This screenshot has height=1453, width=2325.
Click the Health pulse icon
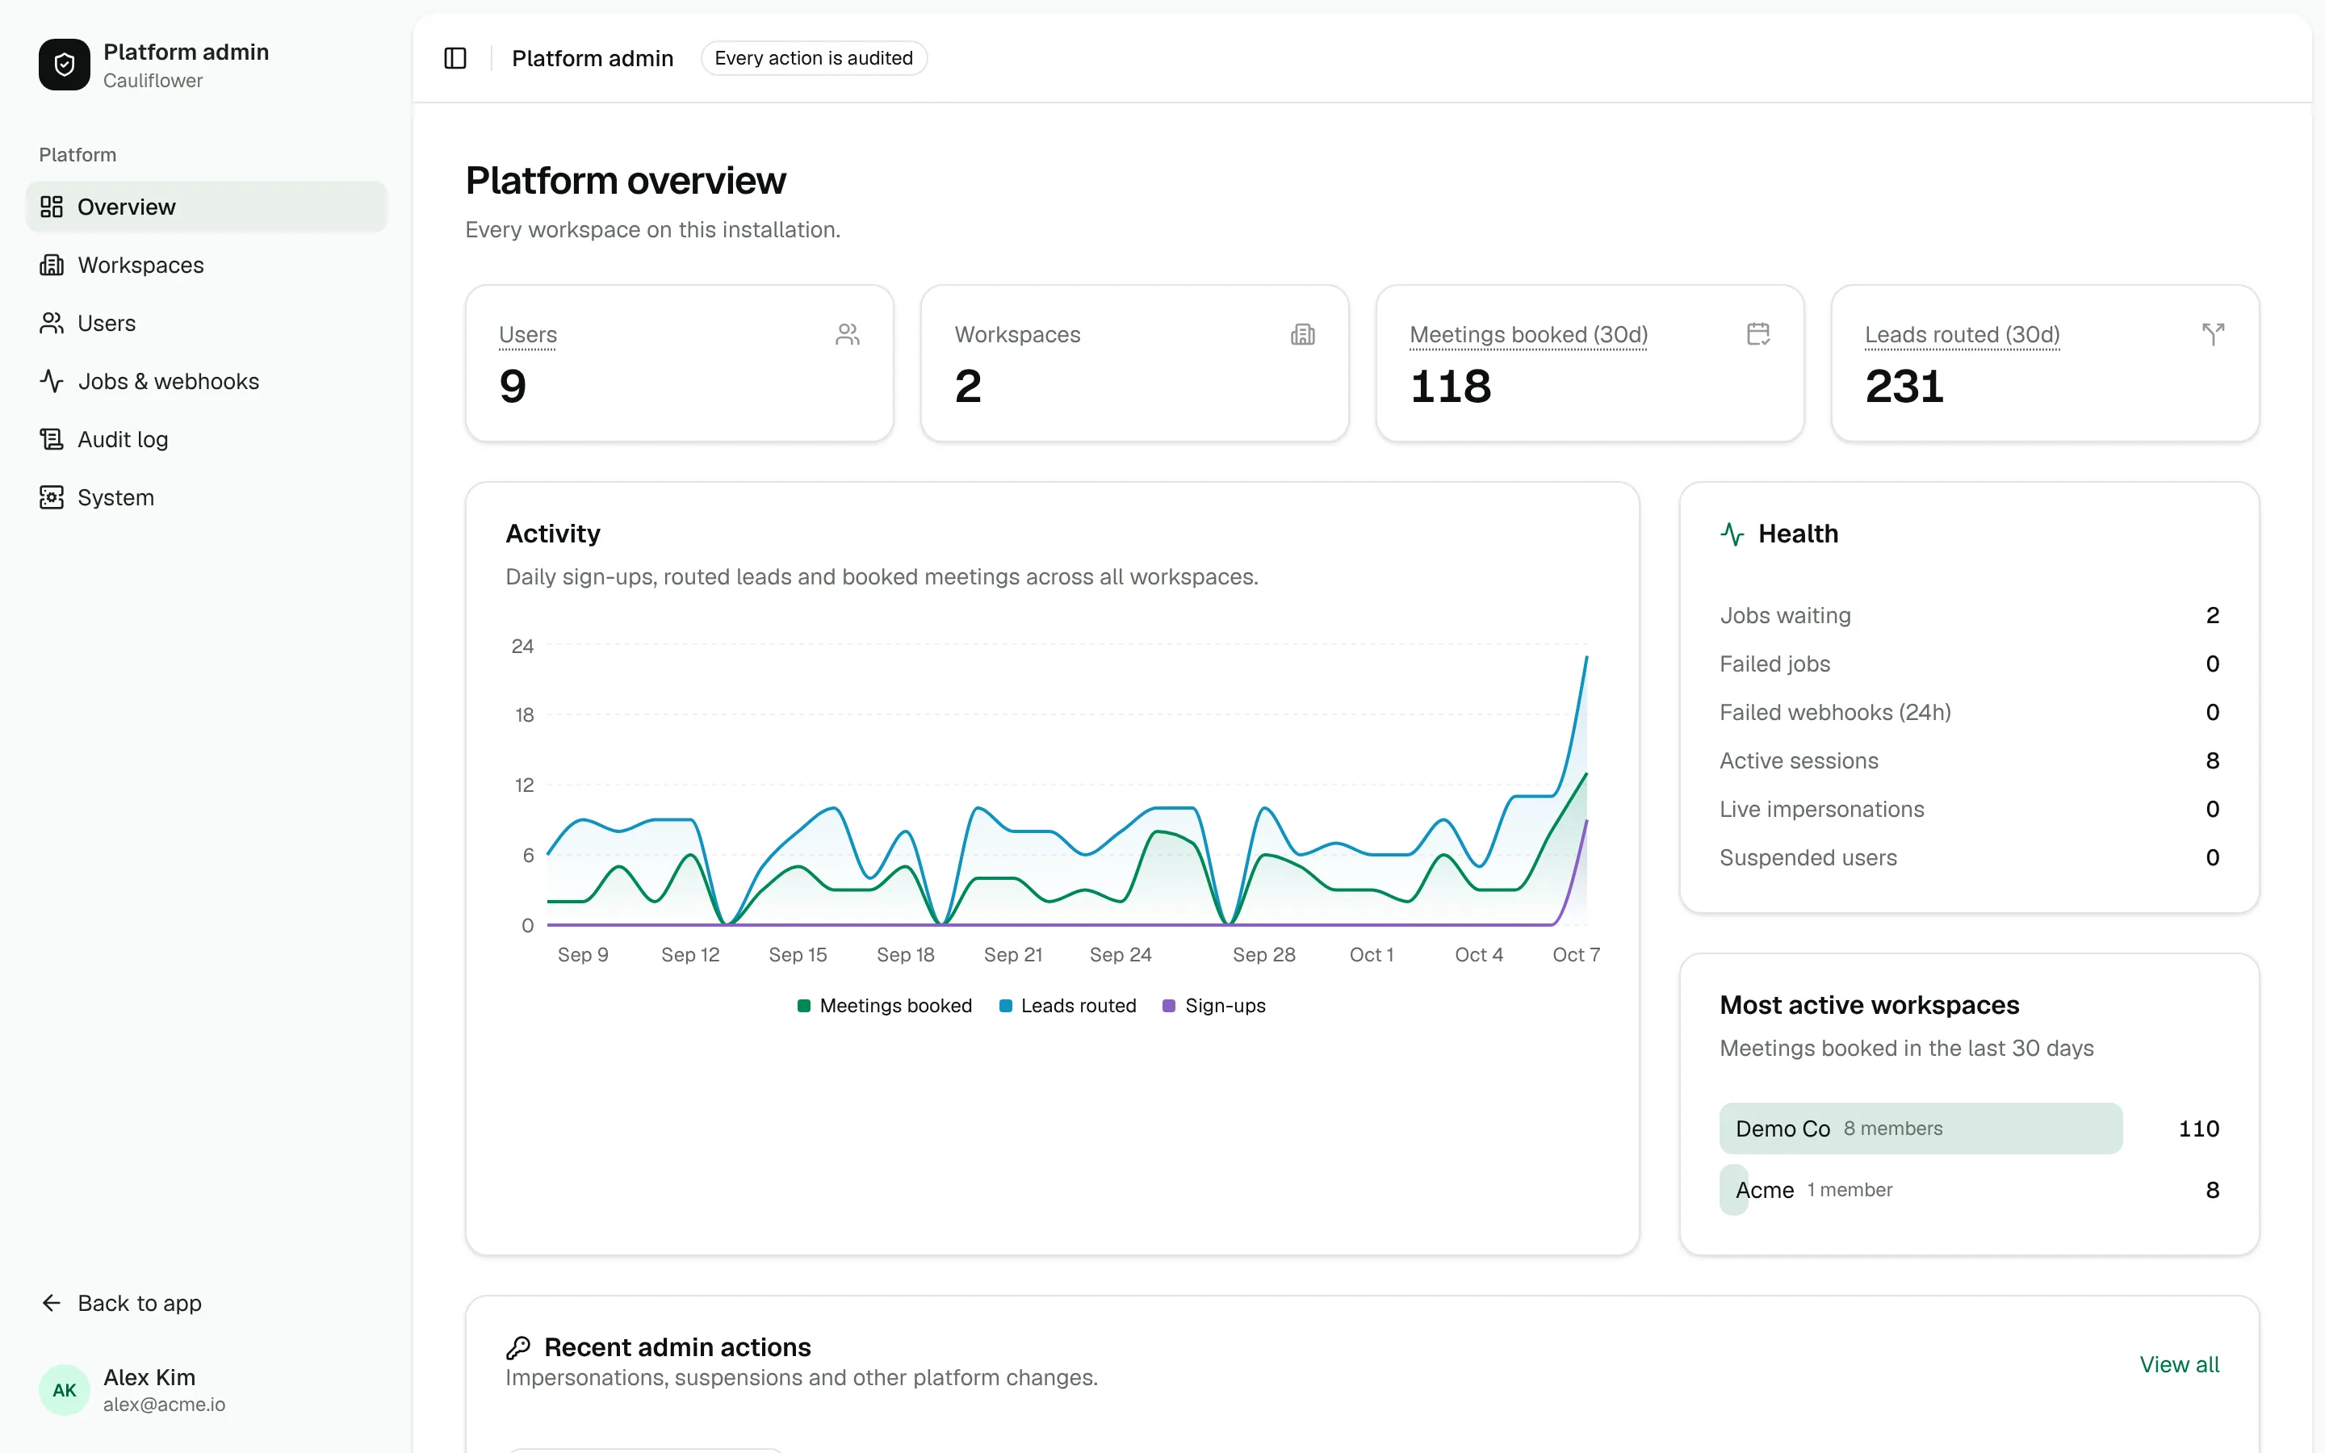pyautogui.click(x=1732, y=534)
